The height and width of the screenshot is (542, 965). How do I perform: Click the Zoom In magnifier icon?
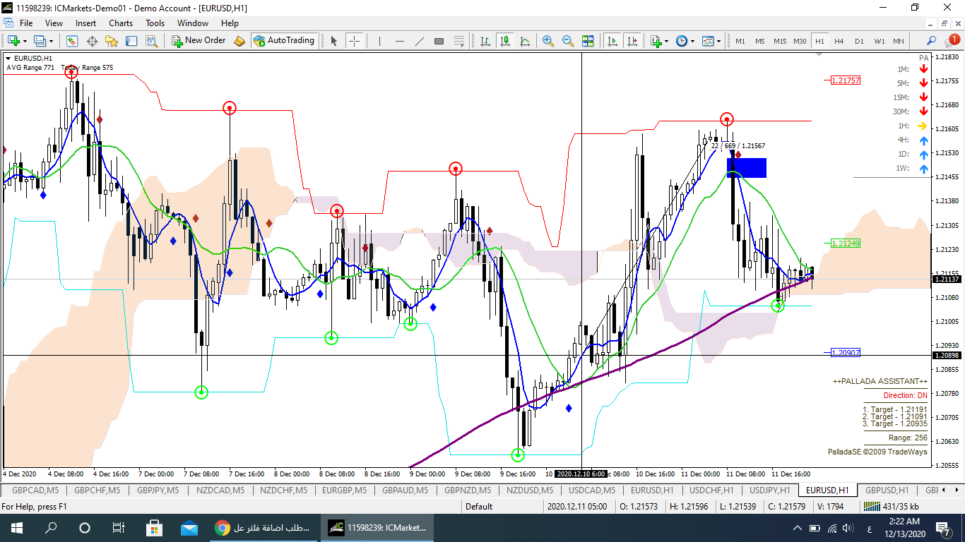click(x=547, y=41)
